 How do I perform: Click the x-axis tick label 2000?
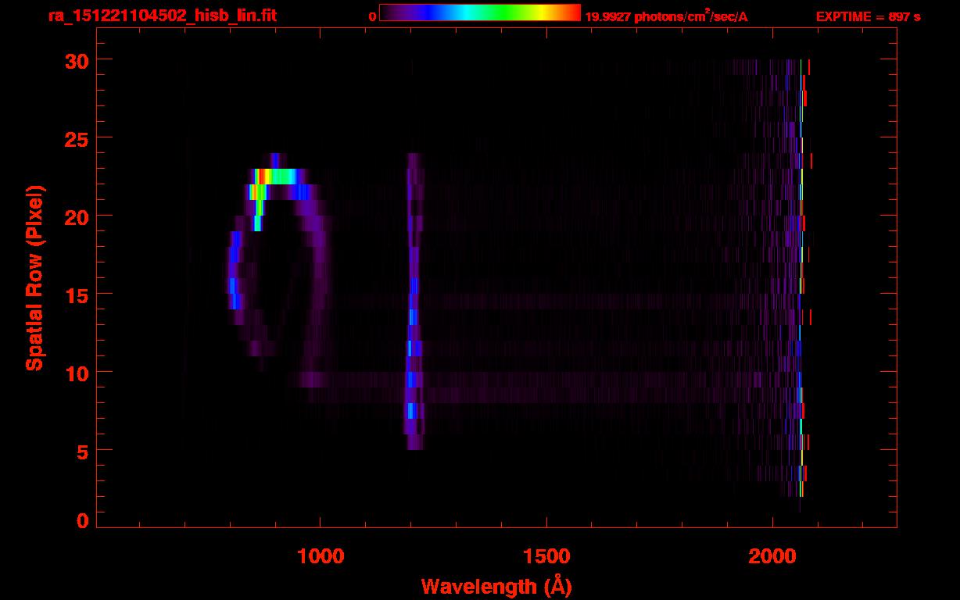(x=772, y=555)
